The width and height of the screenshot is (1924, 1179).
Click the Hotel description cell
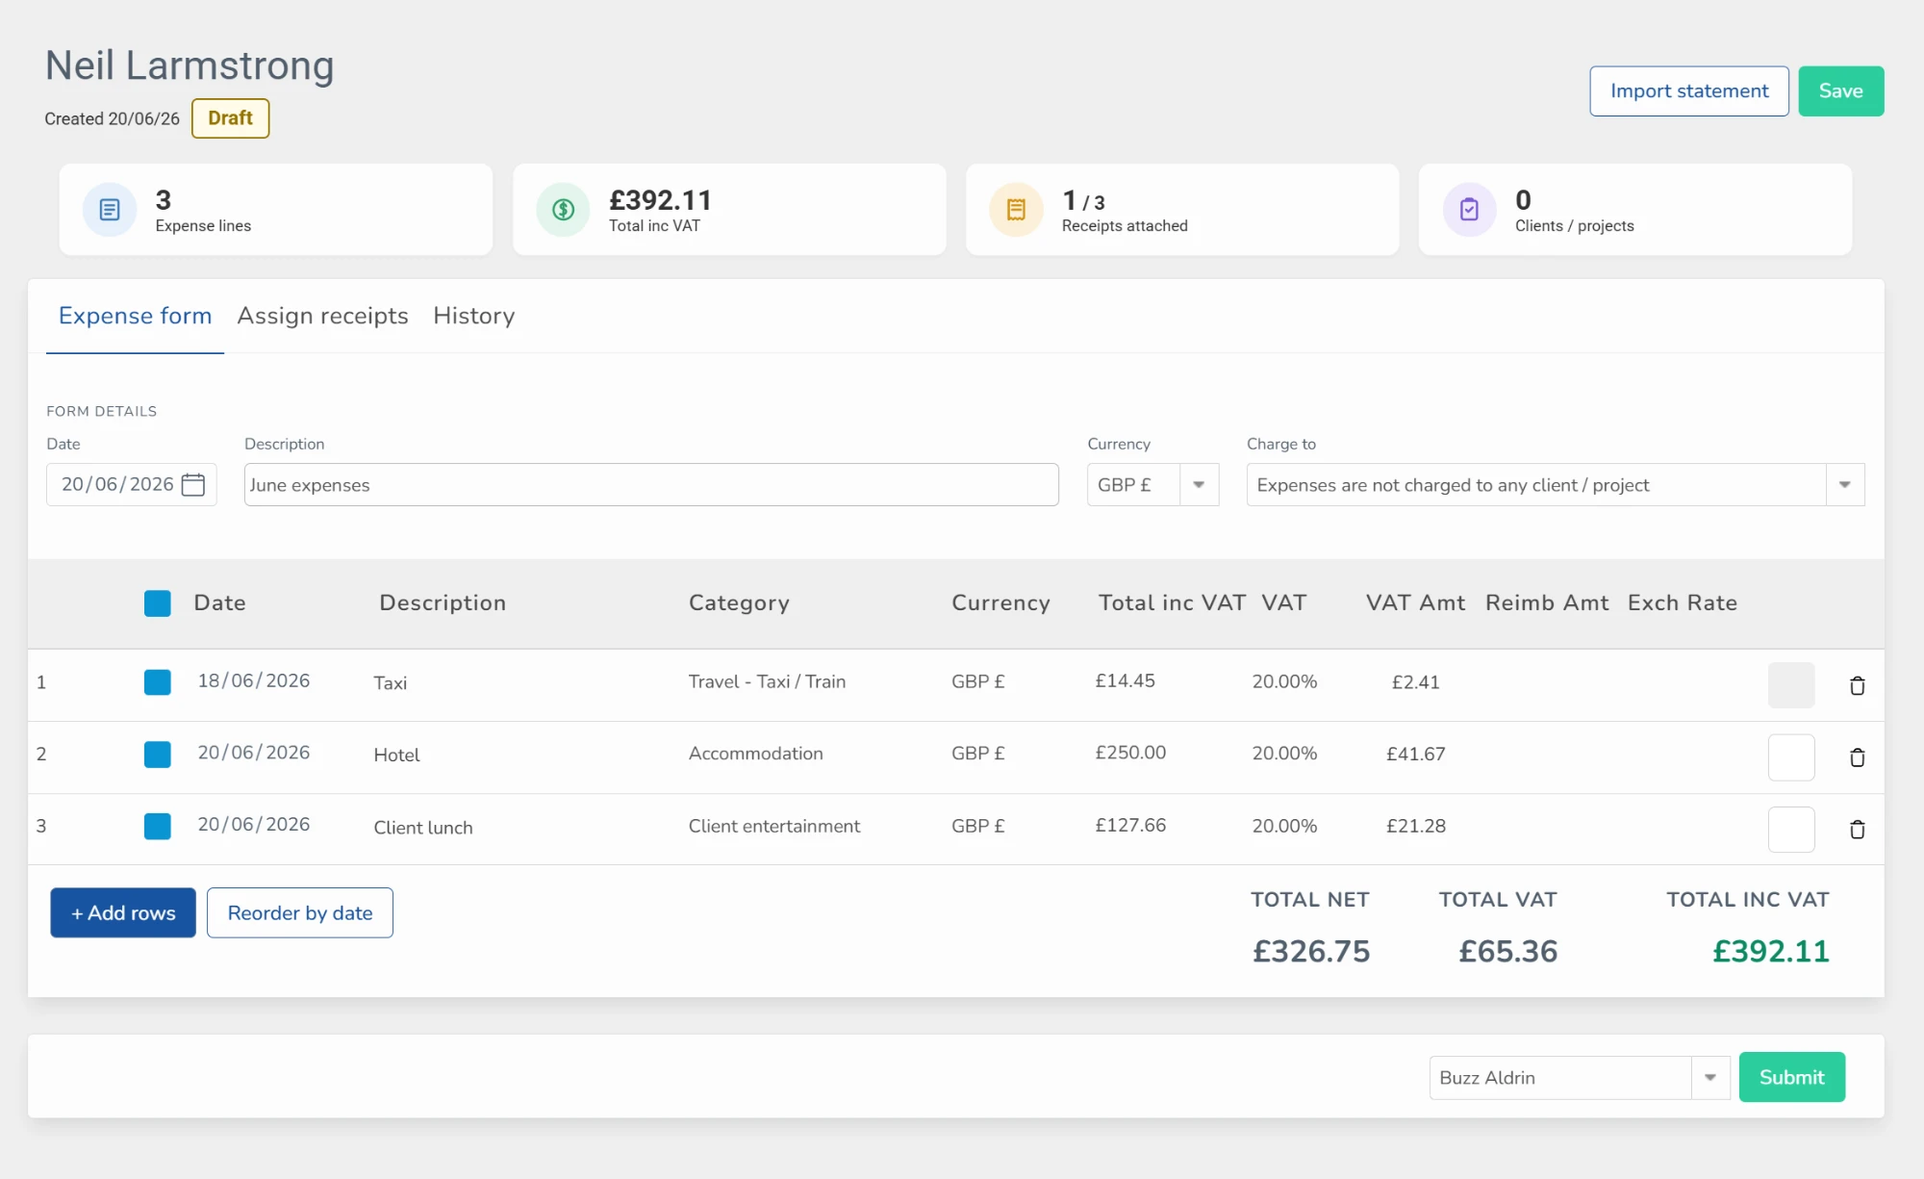pos(396,755)
